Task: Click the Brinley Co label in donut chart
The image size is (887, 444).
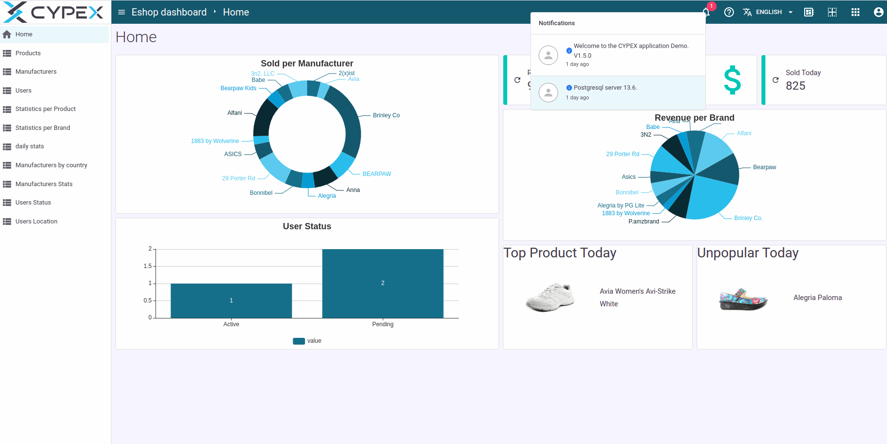Action: (386, 115)
